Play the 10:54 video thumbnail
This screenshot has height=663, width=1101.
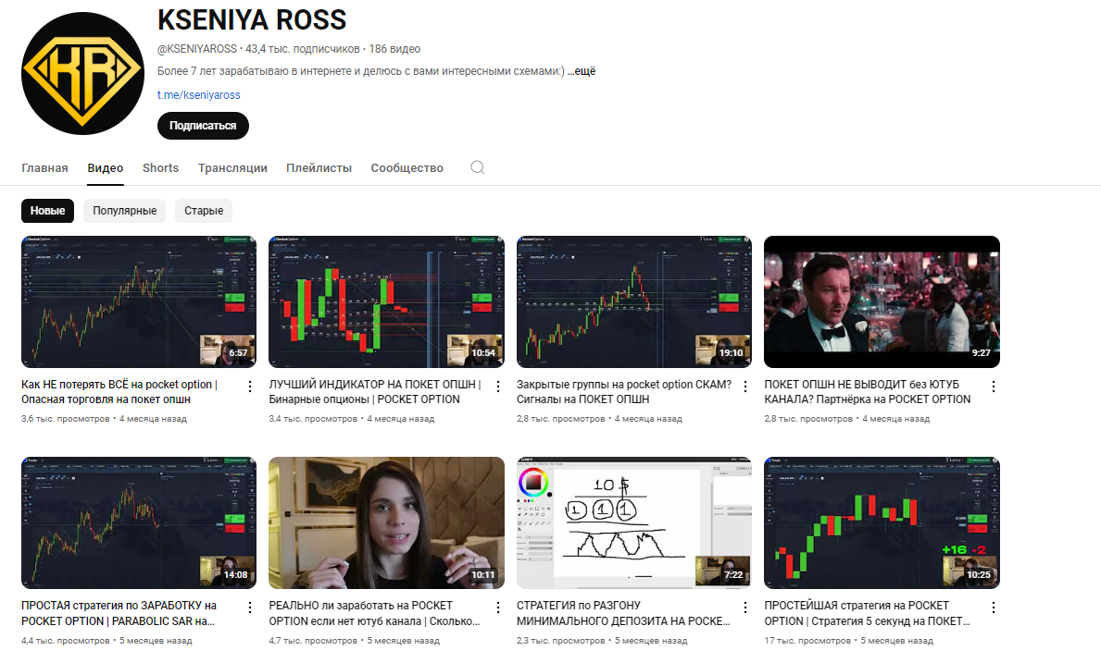[x=387, y=302]
